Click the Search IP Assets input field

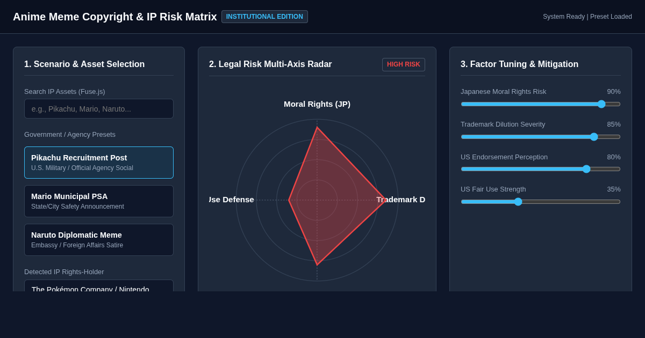[99, 109]
